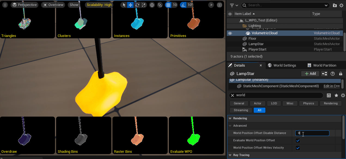Filter by Misc category
Viewport: 346px width, 159px height.
[290, 103]
